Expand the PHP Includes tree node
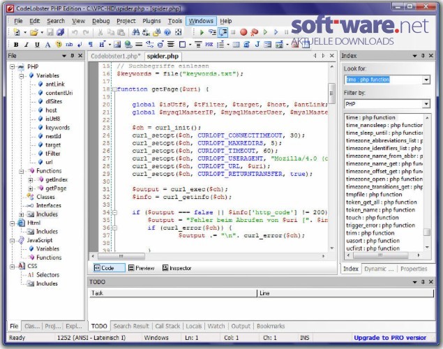Viewport: 443px width, 349px height. pyautogui.click(x=22, y=214)
